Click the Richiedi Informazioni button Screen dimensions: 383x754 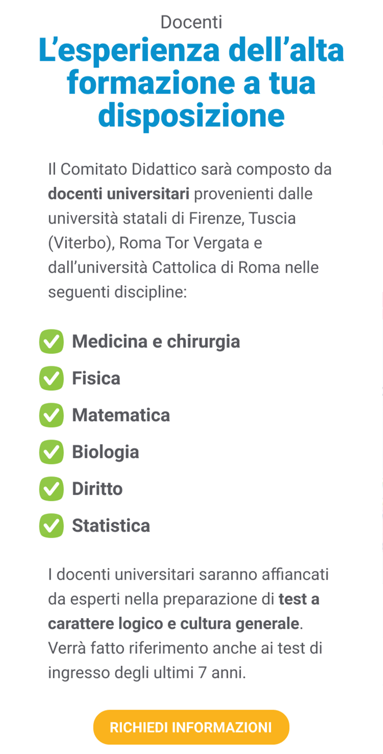(191, 727)
